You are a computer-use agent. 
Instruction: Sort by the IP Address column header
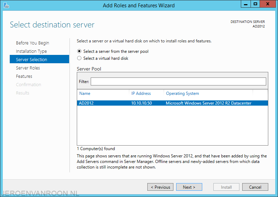141,93
